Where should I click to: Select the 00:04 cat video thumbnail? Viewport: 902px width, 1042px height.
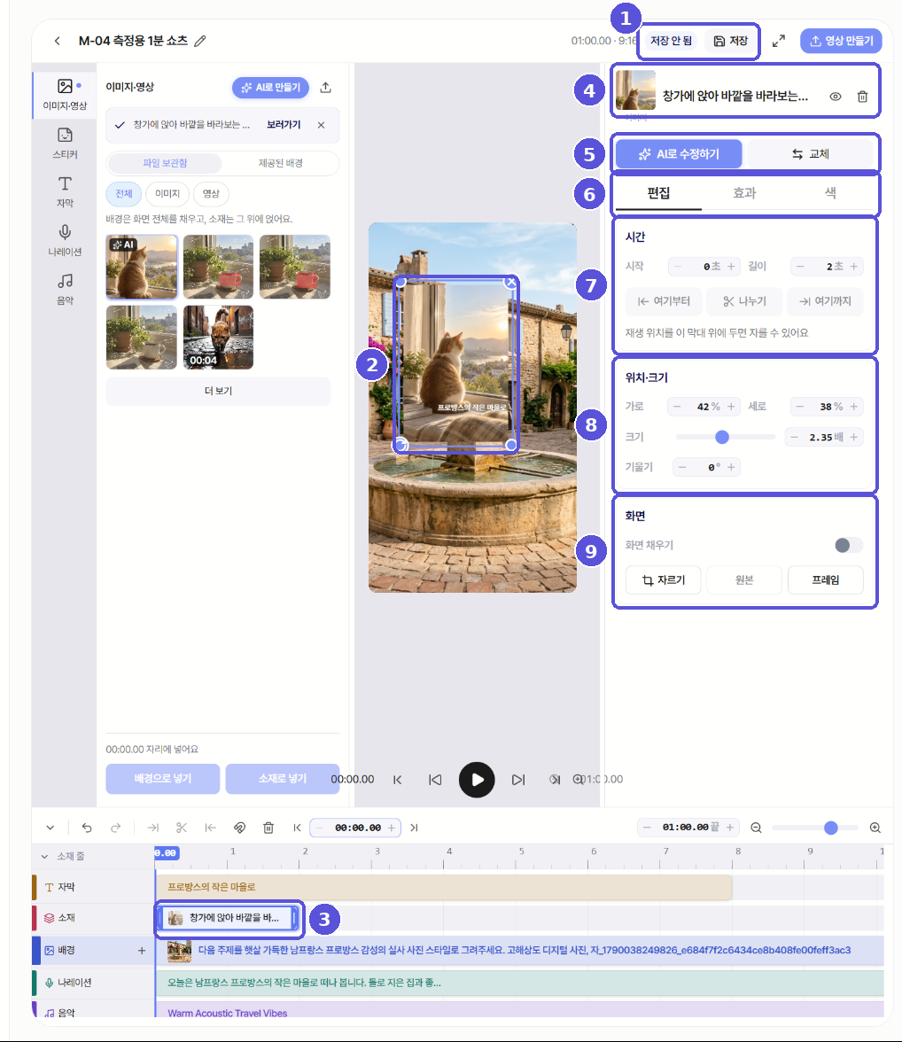click(x=218, y=338)
